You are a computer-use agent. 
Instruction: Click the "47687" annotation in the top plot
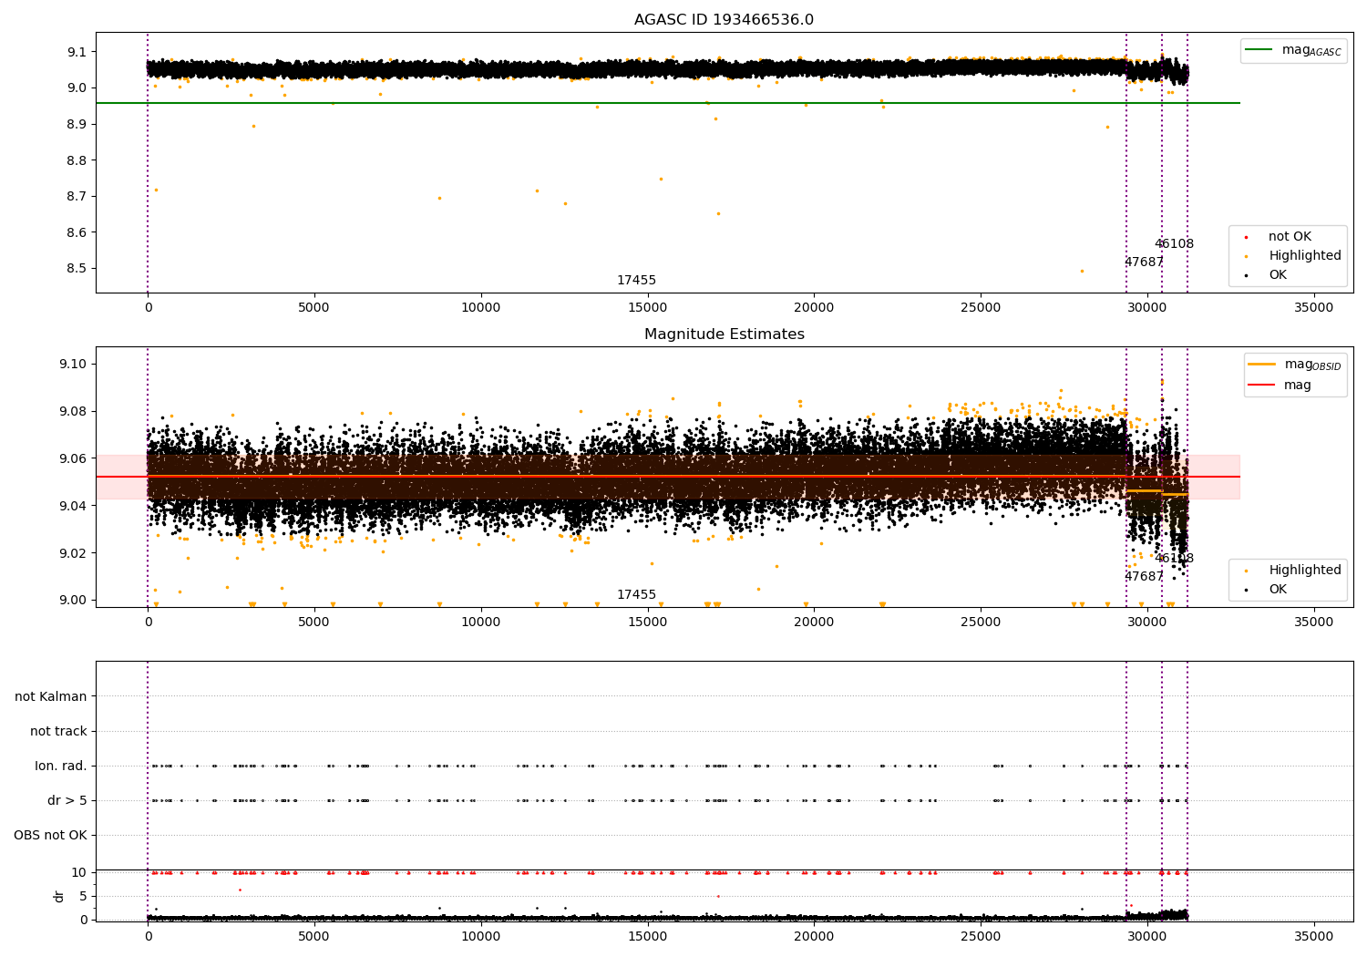click(1144, 262)
